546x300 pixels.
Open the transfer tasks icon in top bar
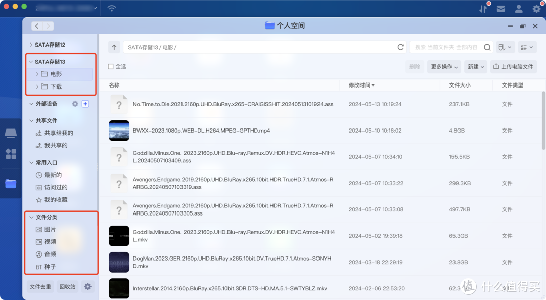pos(483,9)
